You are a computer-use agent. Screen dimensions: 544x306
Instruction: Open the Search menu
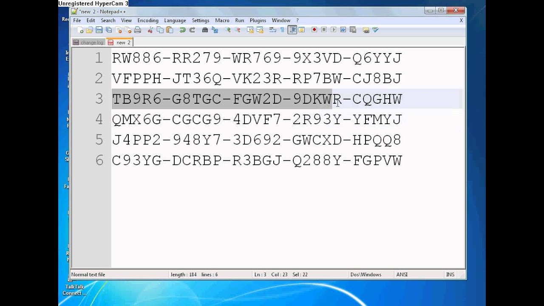pyautogui.click(x=108, y=20)
